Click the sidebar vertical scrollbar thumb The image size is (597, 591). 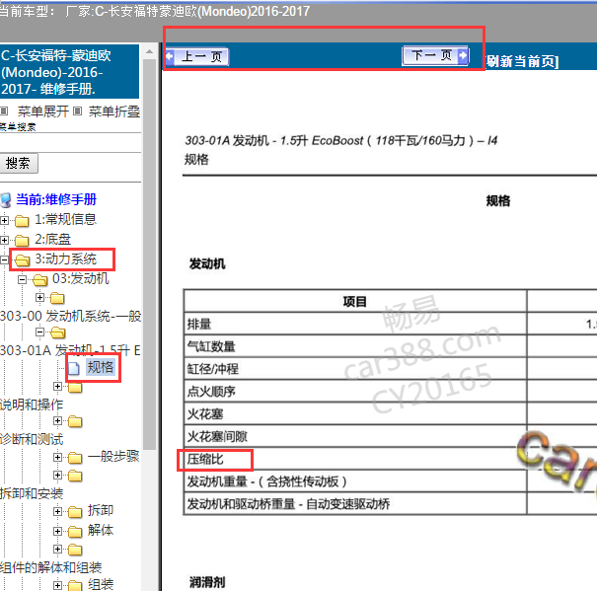pyautogui.click(x=150, y=254)
